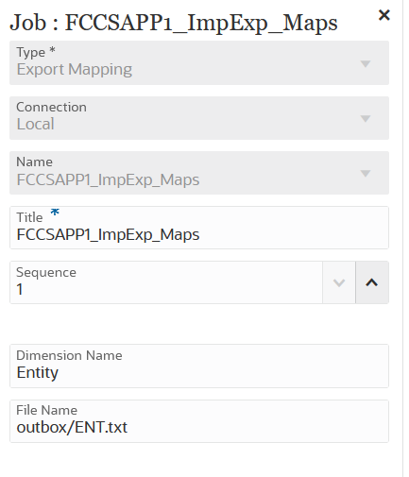
Task: Click the Sequence label text
Action: pos(46,273)
